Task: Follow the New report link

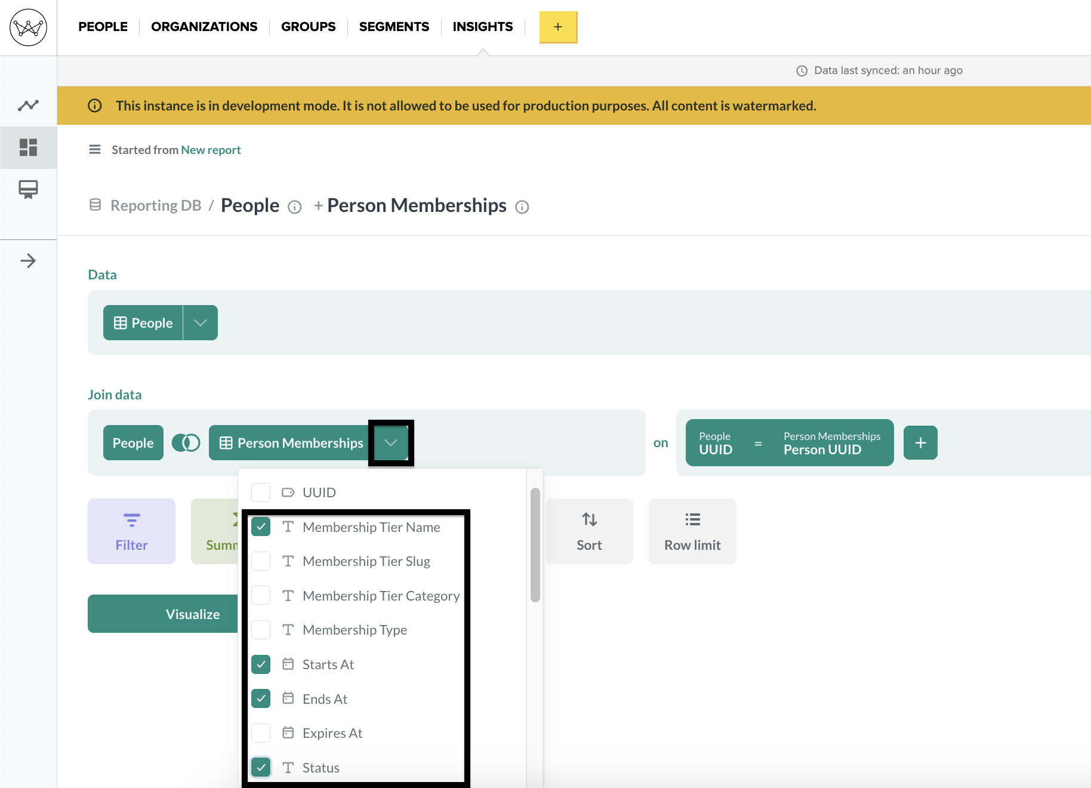Action: 211,150
